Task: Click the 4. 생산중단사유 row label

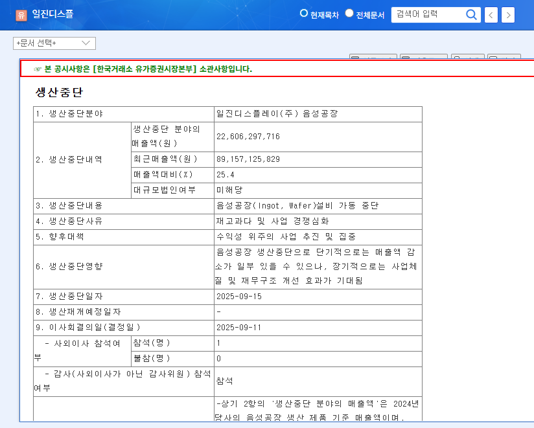Action: [x=69, y=221]
